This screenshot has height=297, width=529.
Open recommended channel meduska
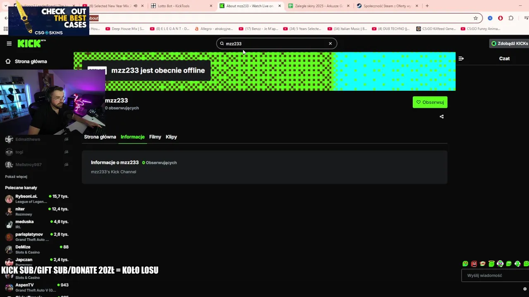[36, 224]
